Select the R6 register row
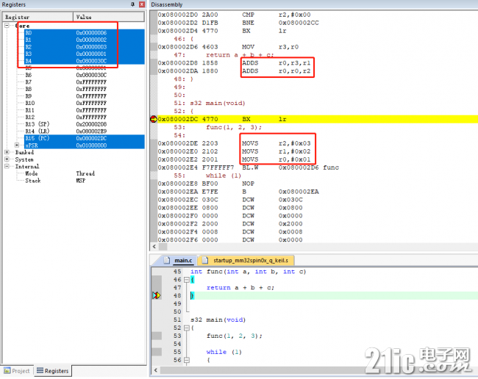 84,75
